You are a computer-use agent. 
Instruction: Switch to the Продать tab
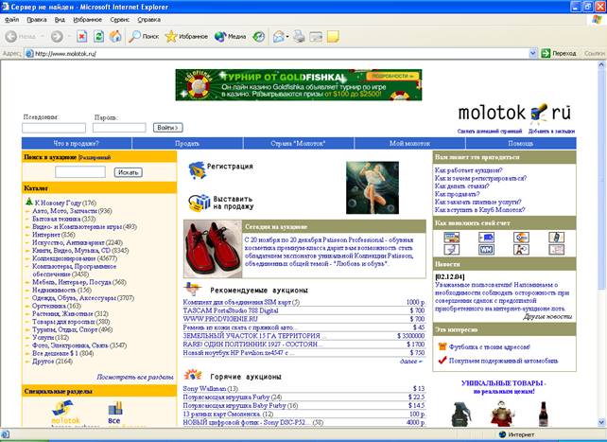point(187,143)
